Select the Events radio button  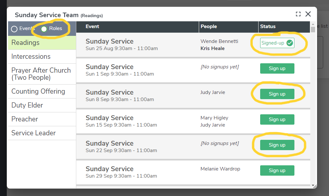tap(14, 29)
